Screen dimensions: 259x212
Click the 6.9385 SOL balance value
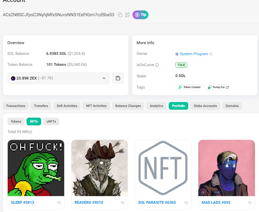56,53
